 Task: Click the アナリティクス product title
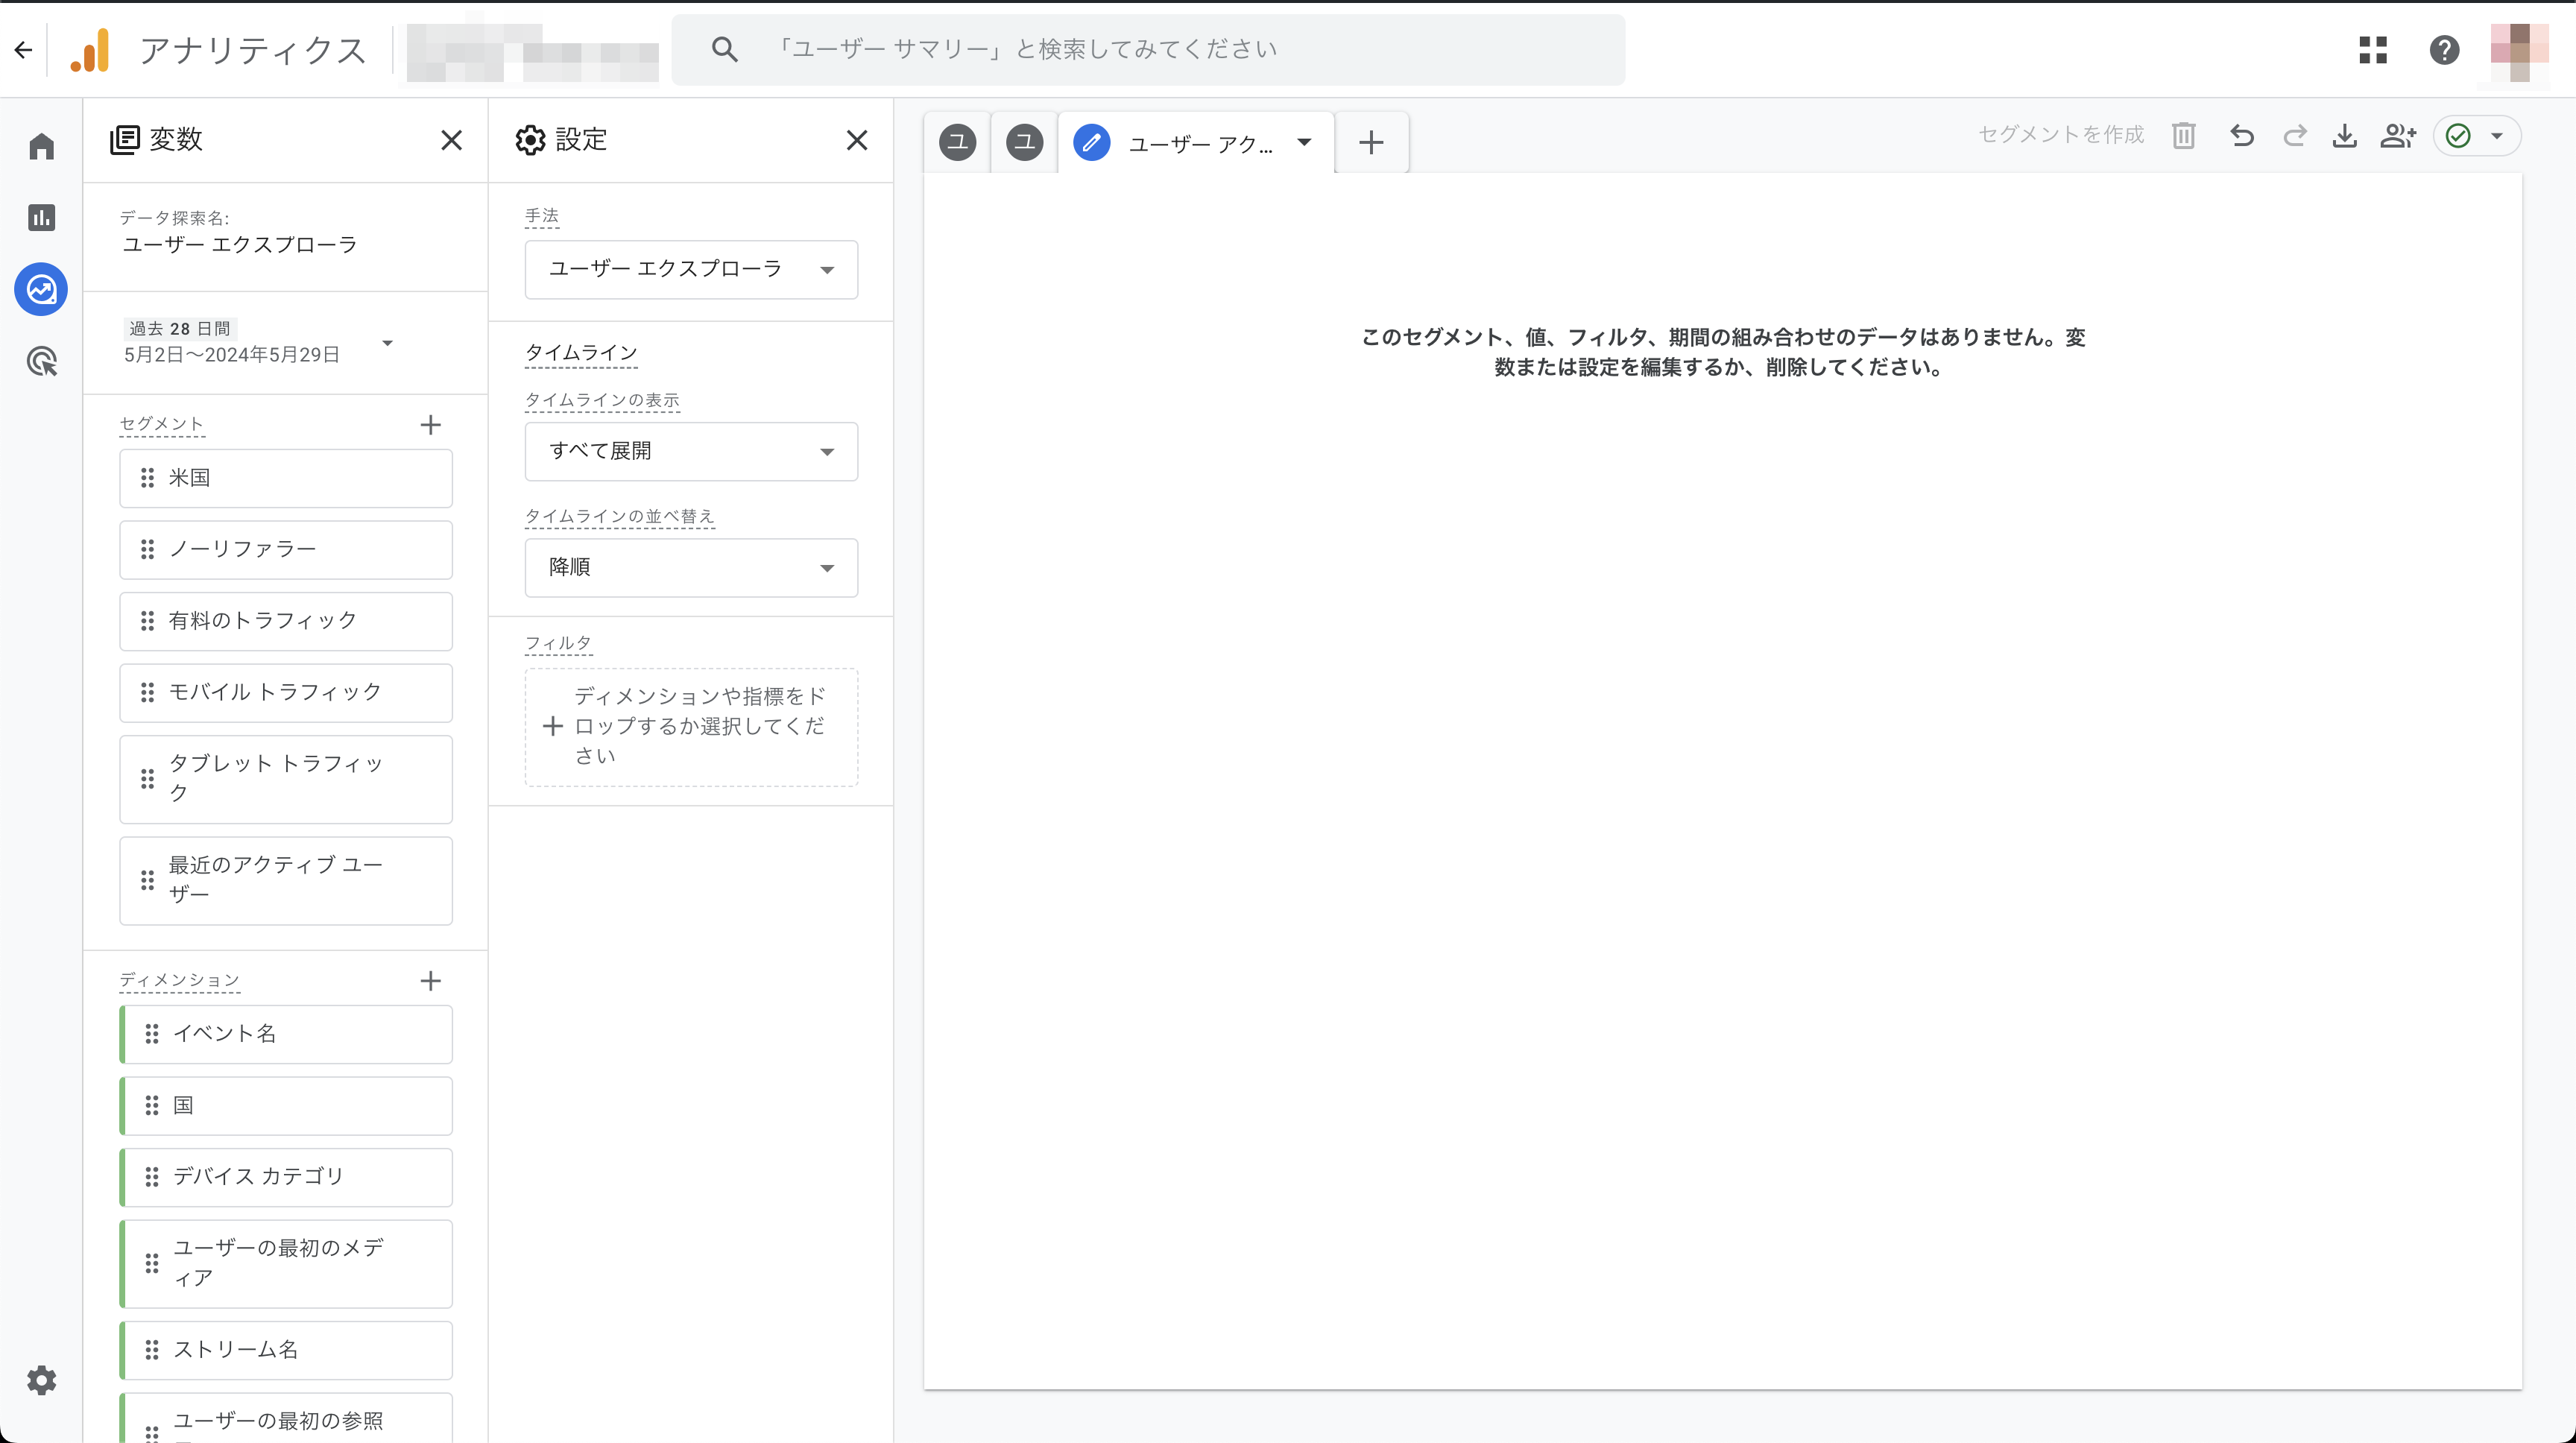(253, 50)
